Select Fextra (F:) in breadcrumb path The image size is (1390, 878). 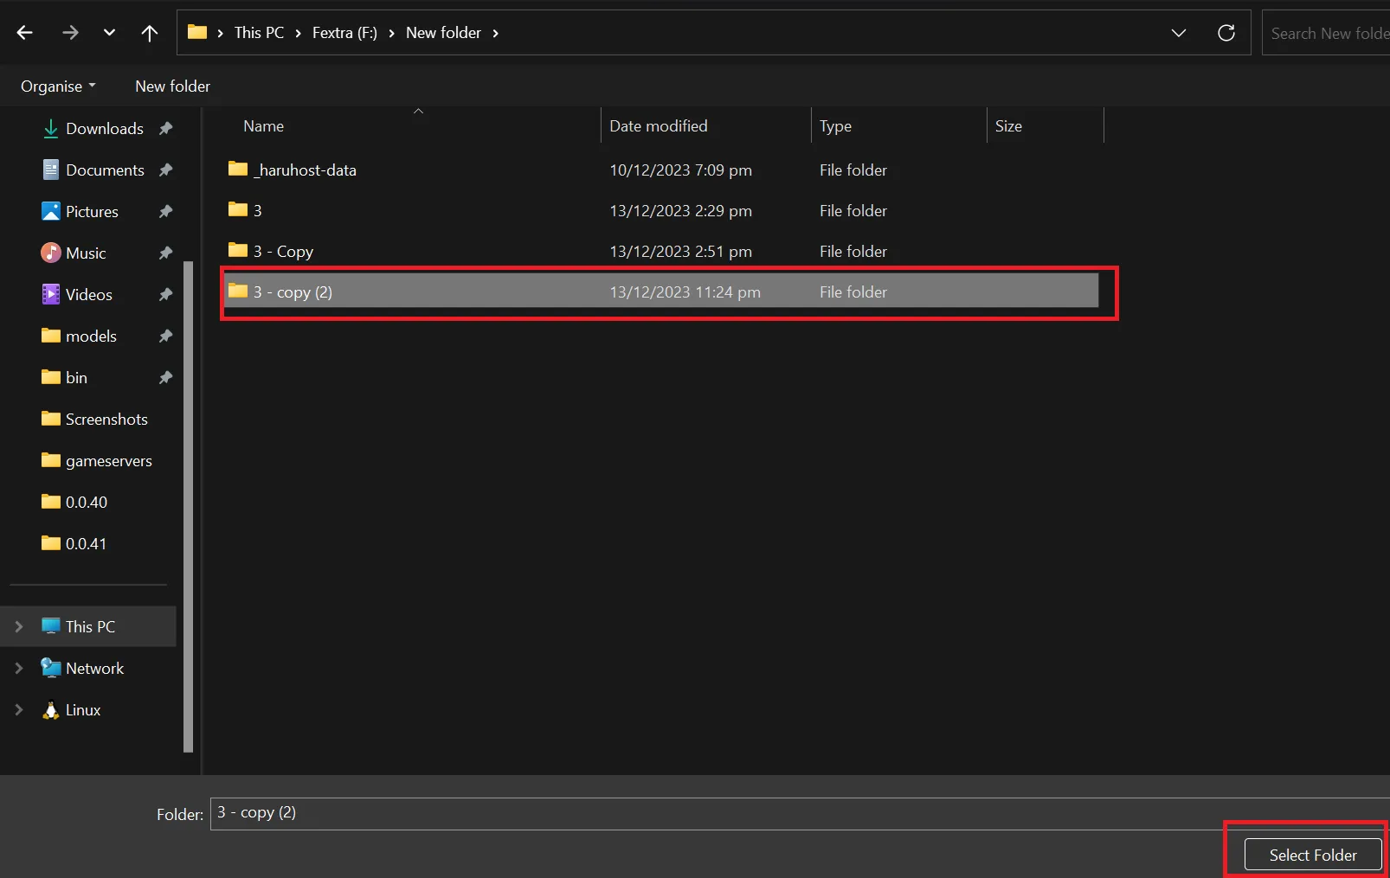point(344,33)
